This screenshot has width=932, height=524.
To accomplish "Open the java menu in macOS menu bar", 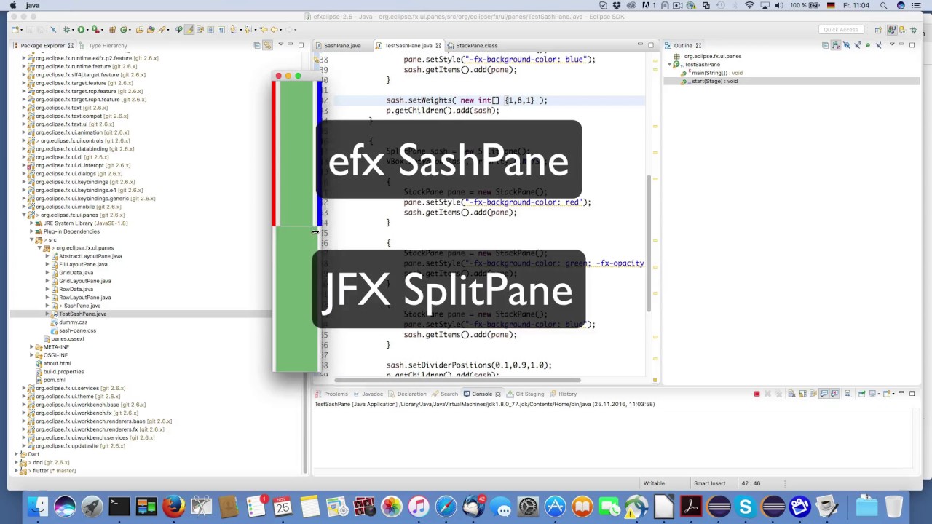I will point(32,5).
